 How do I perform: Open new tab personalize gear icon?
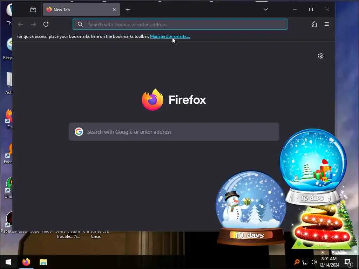321,56
